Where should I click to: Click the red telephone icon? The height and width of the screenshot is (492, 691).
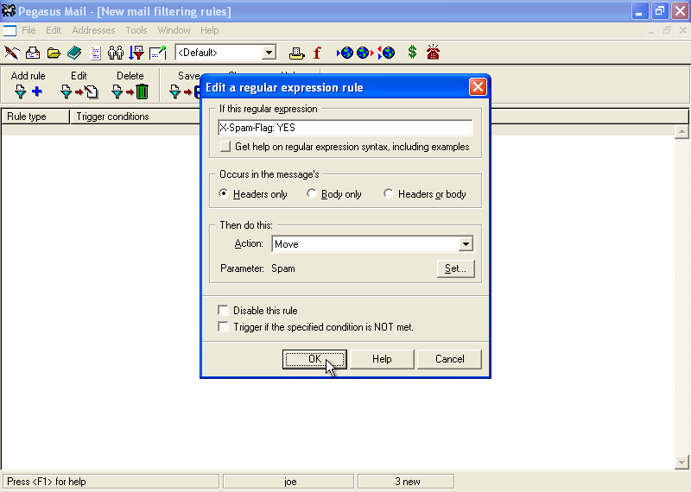pyautogui.click(x=434, y=52)
